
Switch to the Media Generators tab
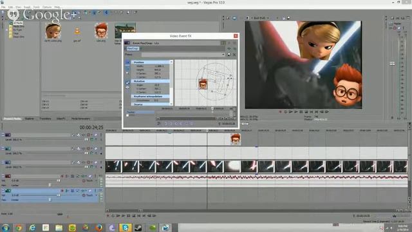point(81,119)
